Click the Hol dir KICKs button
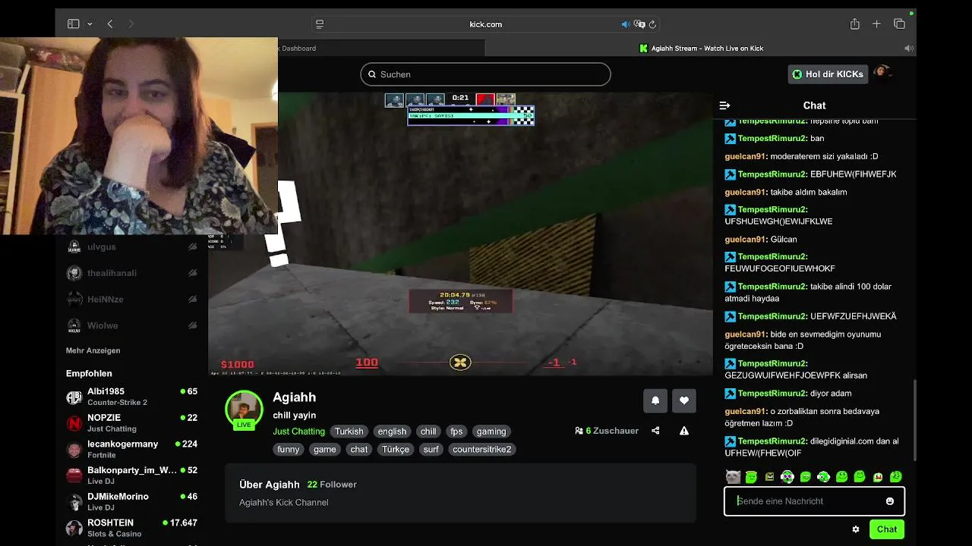The width and height of the screenshot is (972, 546). coord(828,74)
